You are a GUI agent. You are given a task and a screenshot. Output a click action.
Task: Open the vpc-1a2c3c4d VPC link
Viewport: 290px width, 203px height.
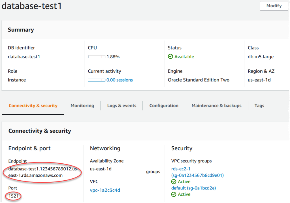coord(105,190)
